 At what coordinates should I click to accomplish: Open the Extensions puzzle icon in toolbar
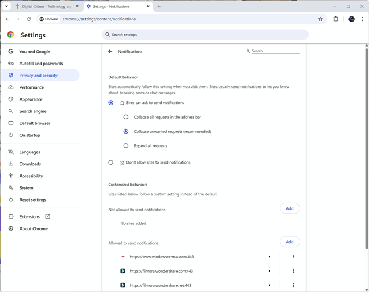point(336,19)
